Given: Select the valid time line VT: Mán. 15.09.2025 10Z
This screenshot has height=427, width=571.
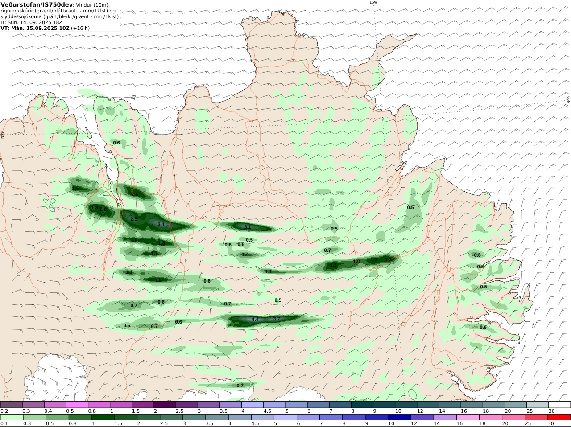Looking at the screenshot, I should [x=35, y=28].
